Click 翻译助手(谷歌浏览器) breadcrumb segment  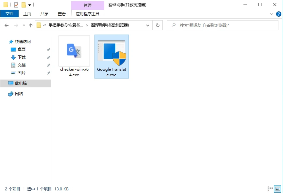[110, 25]
